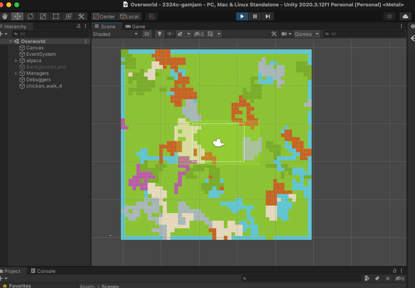Open the Cloud services button
415x288 pixels.
click(405, 16)
